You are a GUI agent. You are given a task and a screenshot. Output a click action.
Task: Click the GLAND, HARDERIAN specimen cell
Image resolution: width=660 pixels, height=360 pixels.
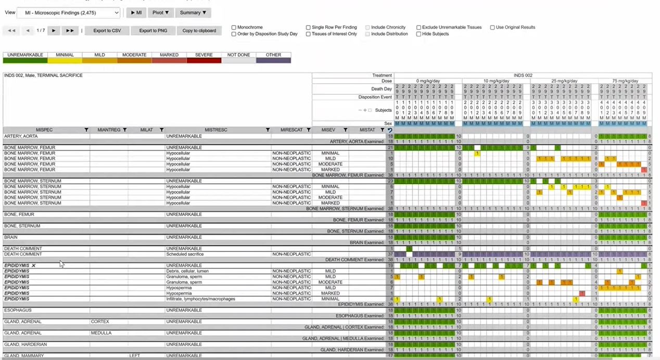[x=46, y=344]
